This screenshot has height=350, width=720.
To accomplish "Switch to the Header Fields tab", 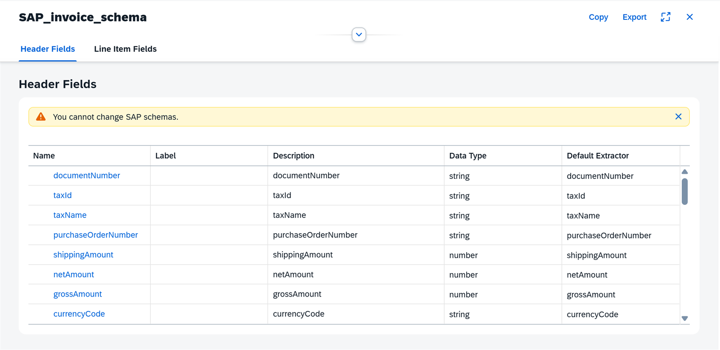I will coord(48,49).
